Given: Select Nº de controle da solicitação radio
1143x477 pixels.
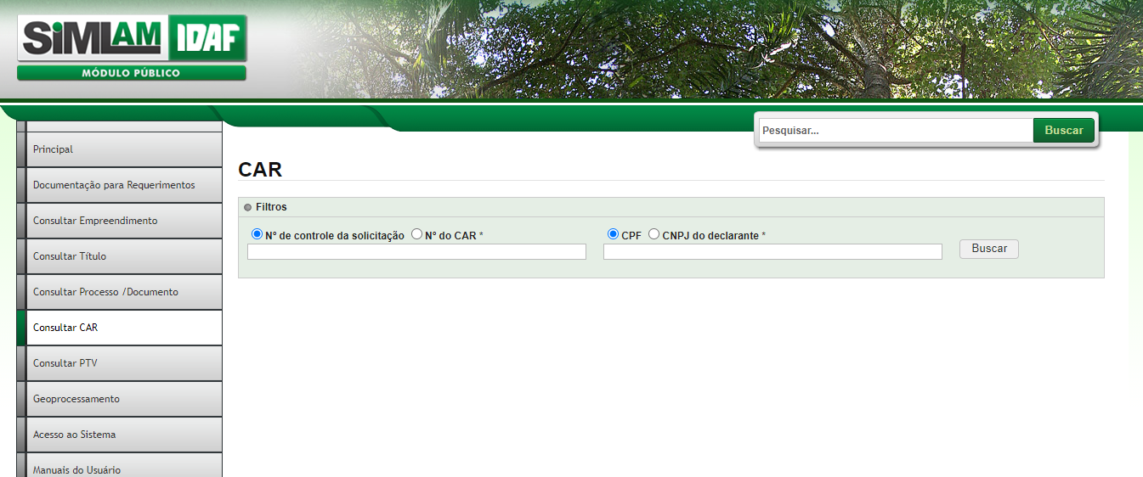Looking at the screenshot, I should click(257, 234).
